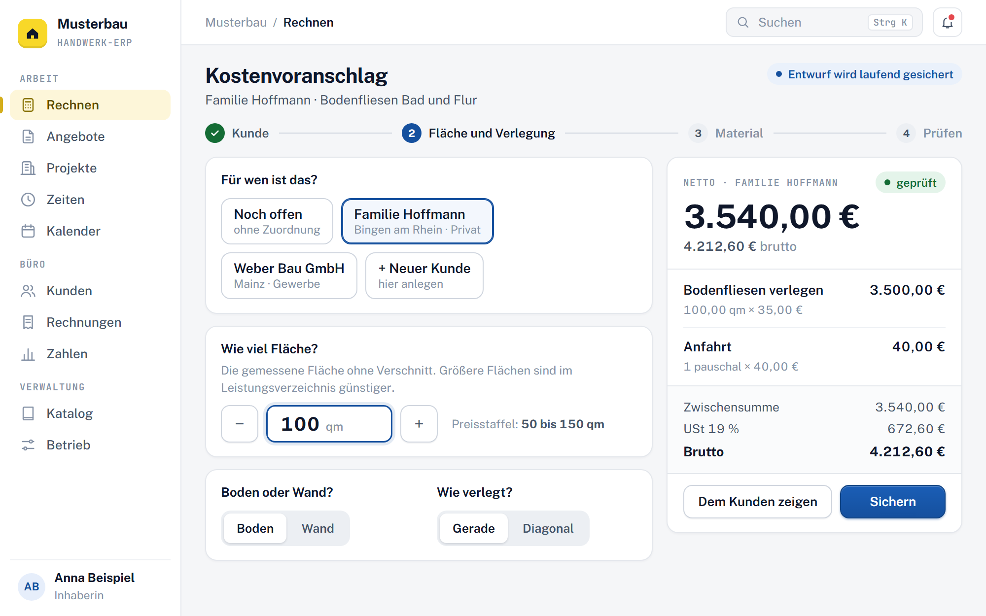Select the Familie Hoffmann customer card
The image size is (986, 616).
(417, 221)
